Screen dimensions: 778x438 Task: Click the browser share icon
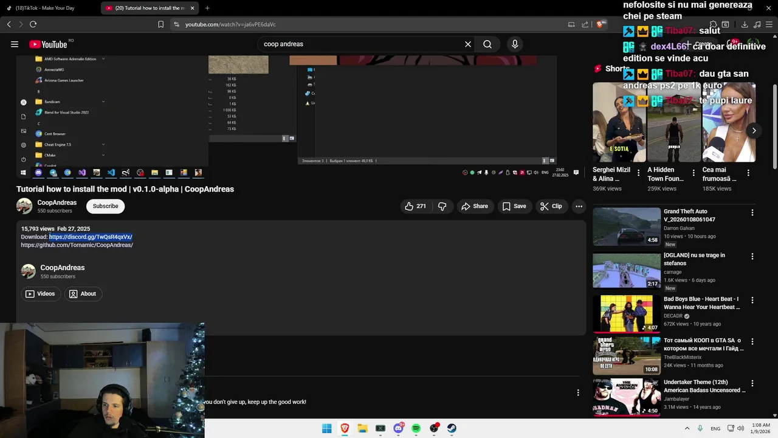(585, 24)
